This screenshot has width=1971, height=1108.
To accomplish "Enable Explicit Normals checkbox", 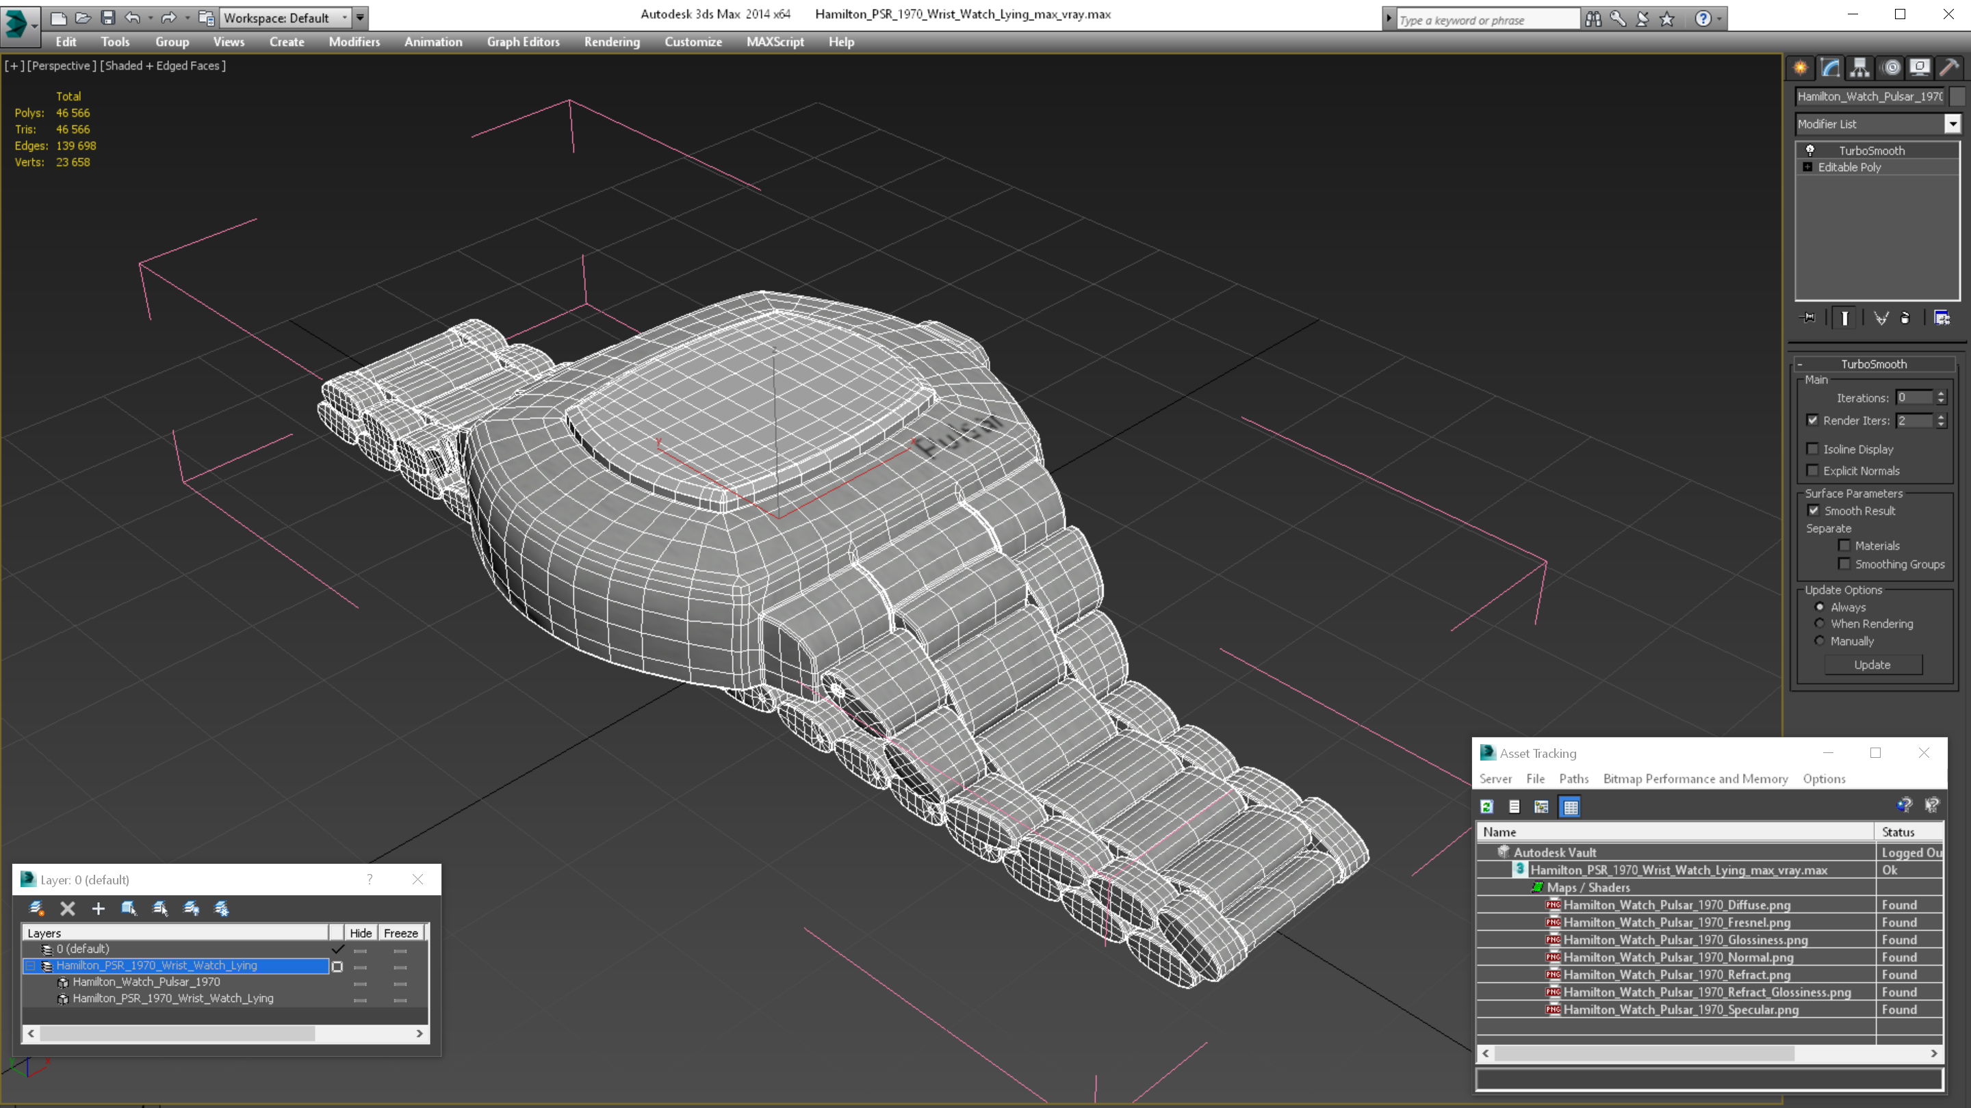I will tap(1813, 471).
